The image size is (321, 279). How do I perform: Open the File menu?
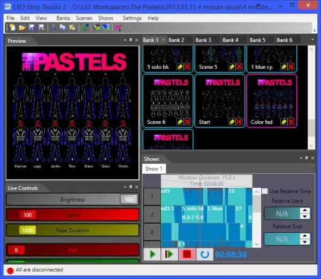click(x=11, y=18)
